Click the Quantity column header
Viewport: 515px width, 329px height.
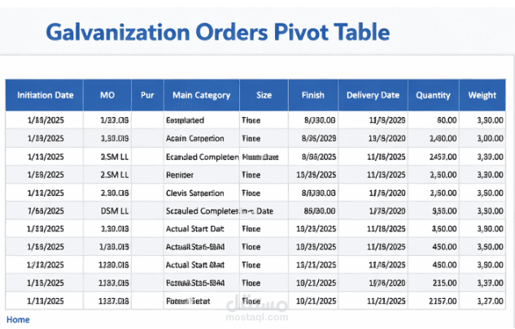433,95
